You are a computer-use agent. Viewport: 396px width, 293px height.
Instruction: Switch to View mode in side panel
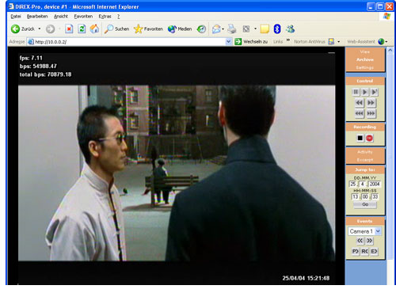tap(365, 51)
